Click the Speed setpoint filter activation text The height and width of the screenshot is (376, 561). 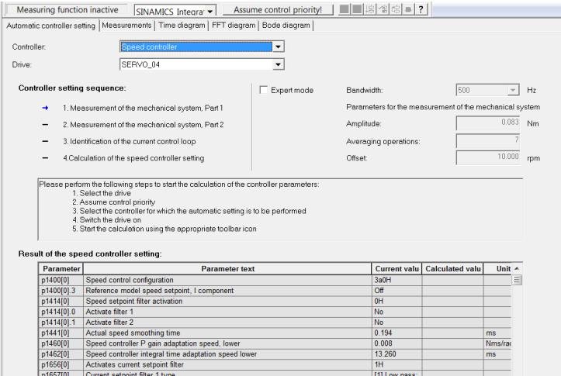pyautogui.click(x=134, y=301)
